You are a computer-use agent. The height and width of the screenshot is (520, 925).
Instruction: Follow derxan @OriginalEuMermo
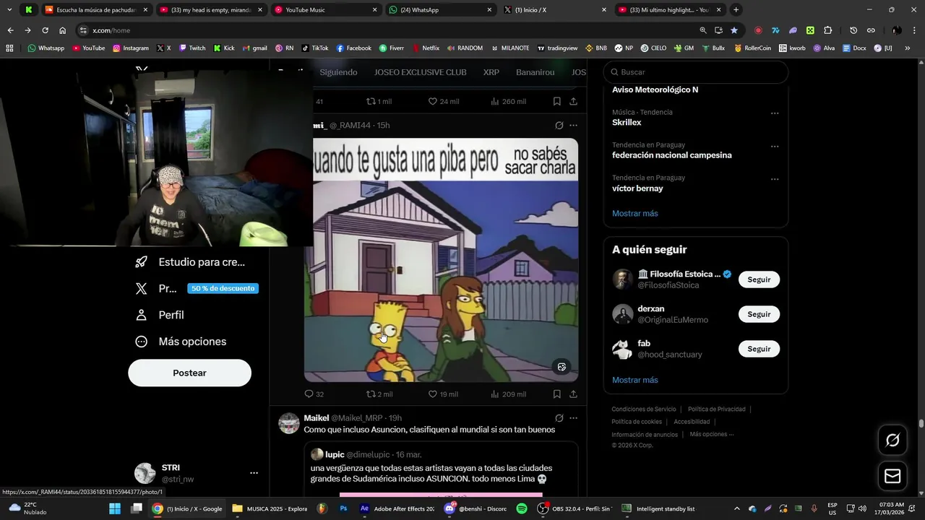(759, 314)
